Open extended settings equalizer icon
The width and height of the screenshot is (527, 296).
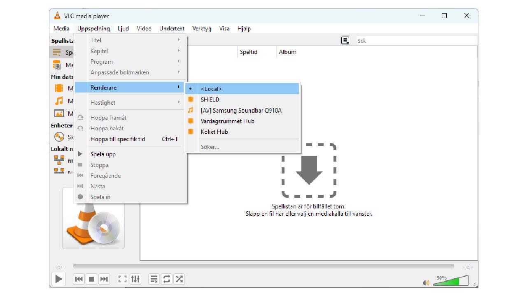[x=135, y=279]
